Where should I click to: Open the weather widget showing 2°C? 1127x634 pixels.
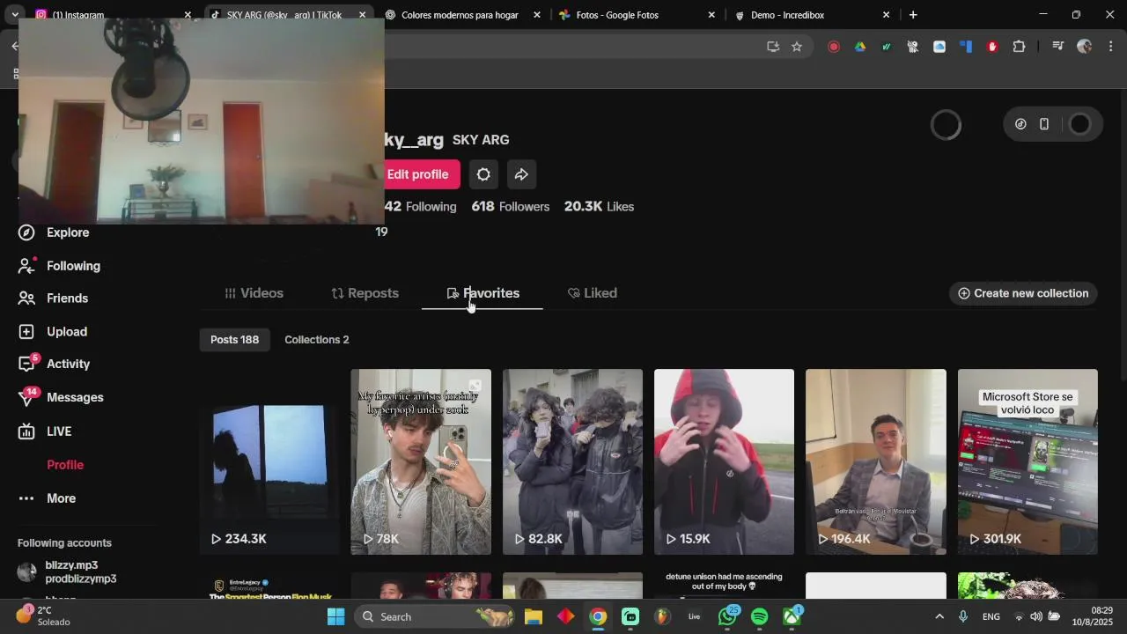(44, 616)
